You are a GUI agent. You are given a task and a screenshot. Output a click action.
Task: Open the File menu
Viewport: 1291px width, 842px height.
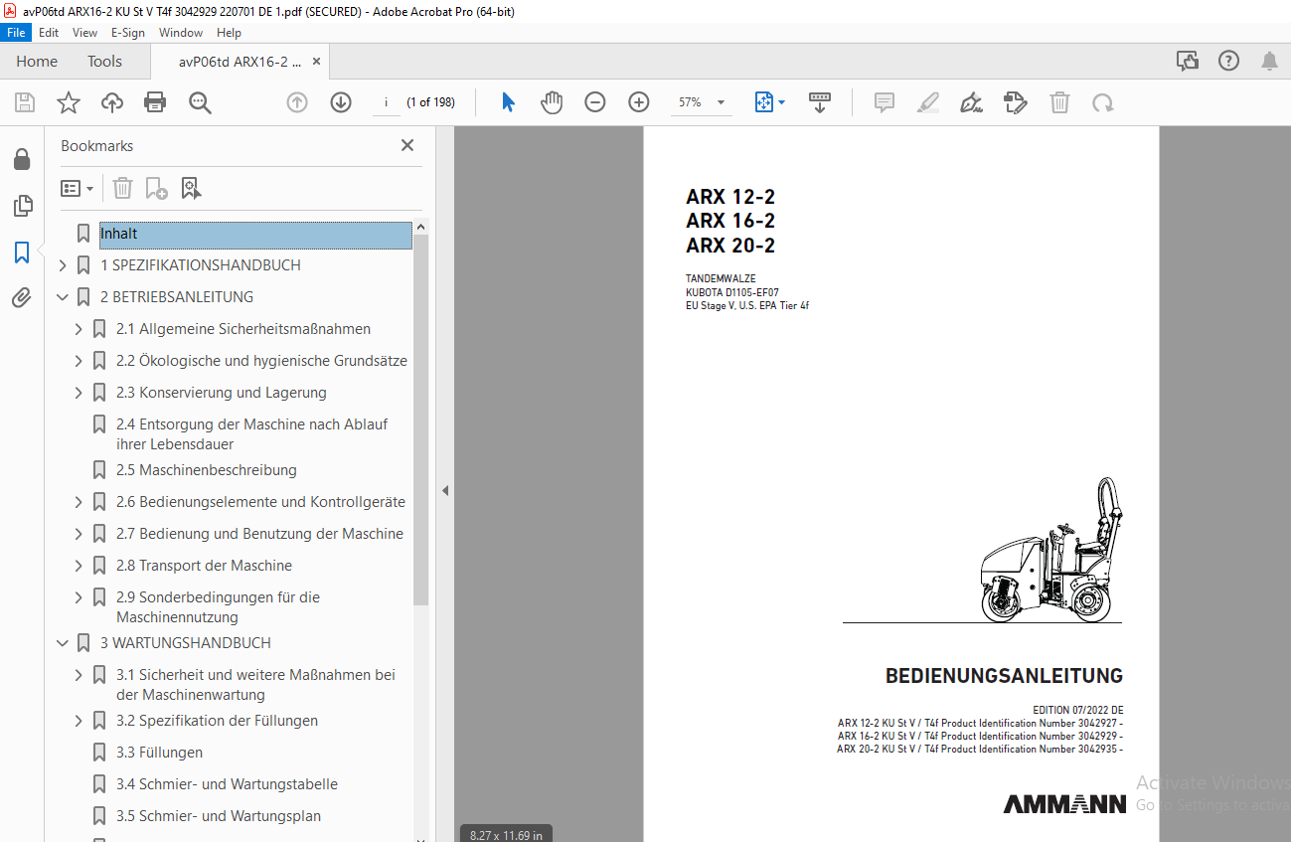[x=17, y=33]
